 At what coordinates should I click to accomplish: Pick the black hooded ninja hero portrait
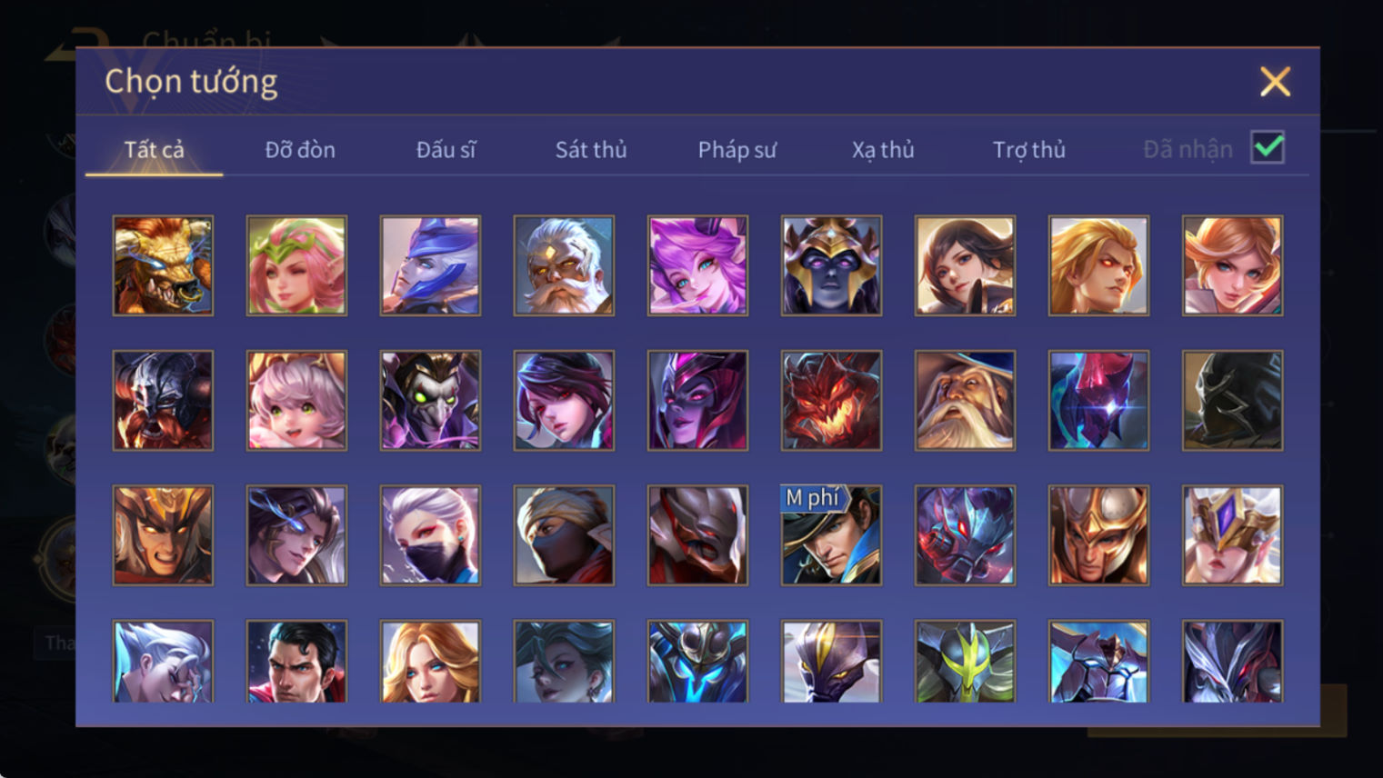point(1232,401)
